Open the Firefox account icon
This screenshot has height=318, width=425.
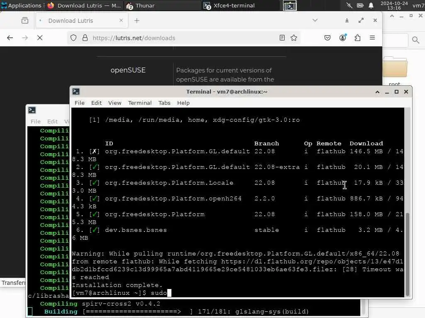342,38
